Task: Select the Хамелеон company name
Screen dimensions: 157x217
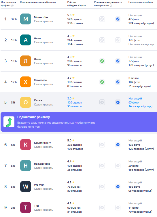Action: (41, 80)
